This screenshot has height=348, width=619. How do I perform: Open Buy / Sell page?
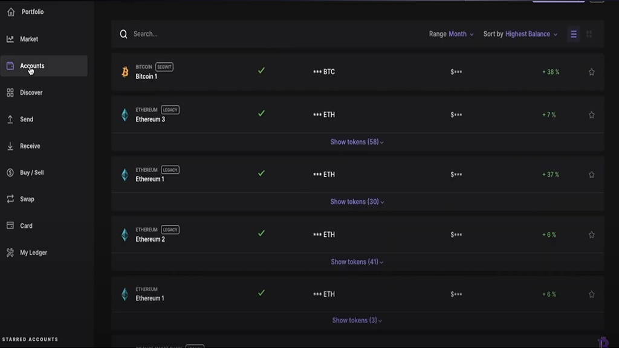click(31, 173)
